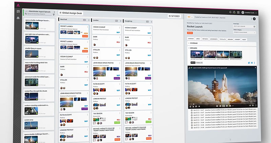Close the Rocket Launch detail panel
This screenshot has height=143, width=271.
click(254, 19)
